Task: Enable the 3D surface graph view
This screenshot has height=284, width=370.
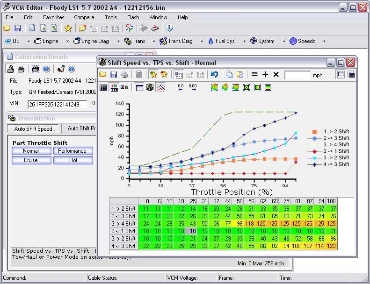Action: (150, 87)
